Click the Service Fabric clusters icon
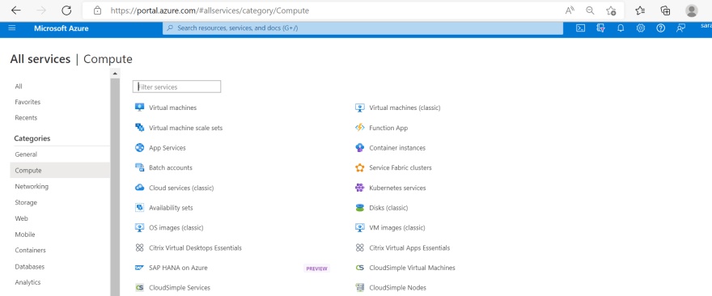The width and height of the screenshot is (712, 296). click(x=359, y=167)
